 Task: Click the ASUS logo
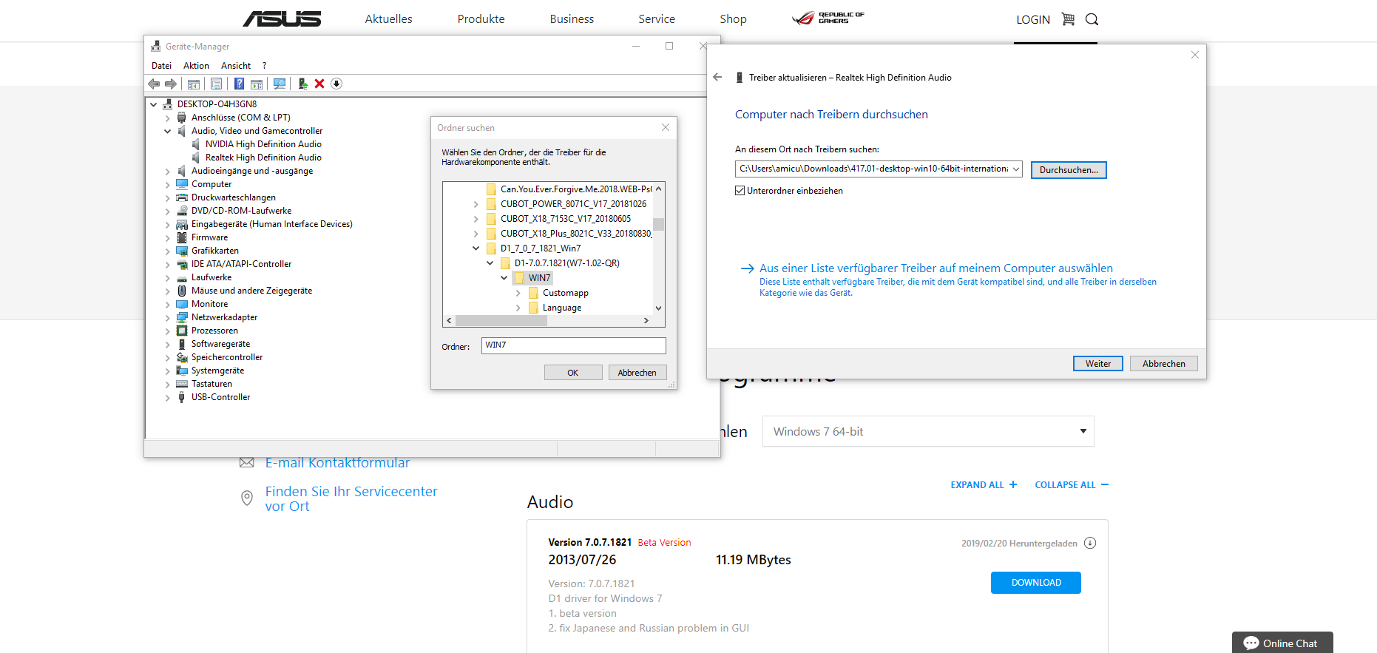[x=282, y=18]
